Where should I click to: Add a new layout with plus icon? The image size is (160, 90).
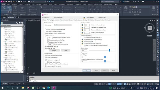coord(24,84)
